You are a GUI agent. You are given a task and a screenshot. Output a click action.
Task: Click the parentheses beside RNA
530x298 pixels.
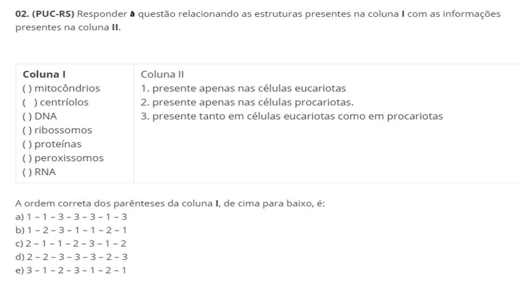(27, 172)
